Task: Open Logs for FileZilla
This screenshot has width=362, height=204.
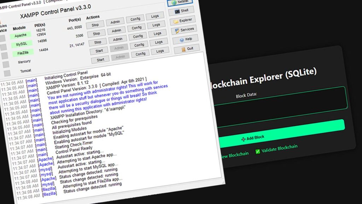Action: pos(157,34)
